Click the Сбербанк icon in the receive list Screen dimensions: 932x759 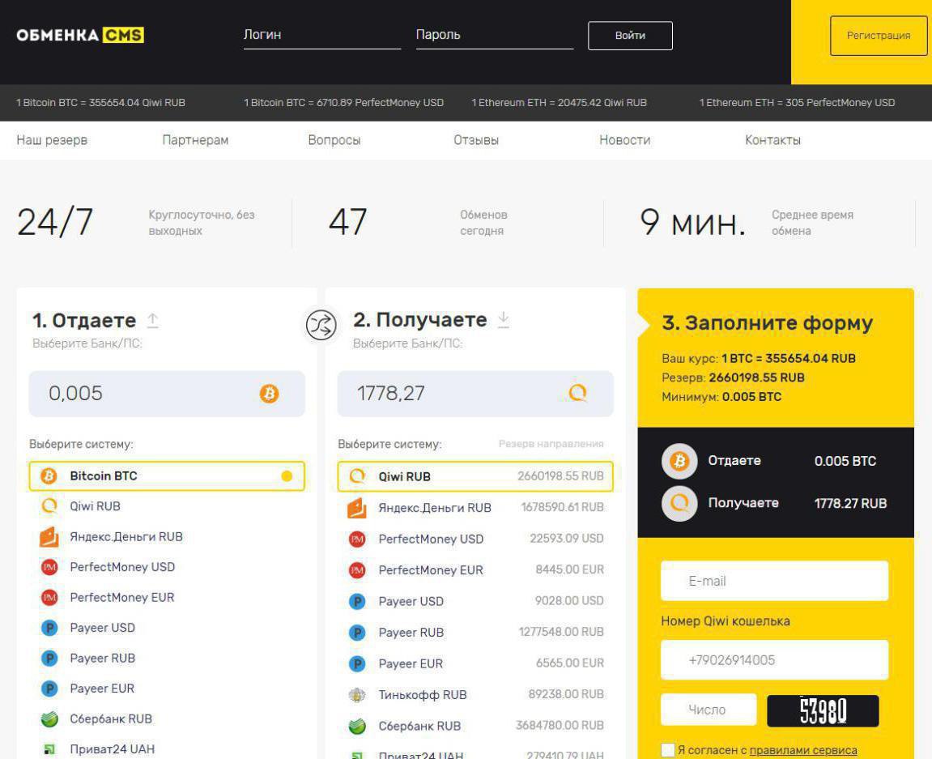(356, 726)
